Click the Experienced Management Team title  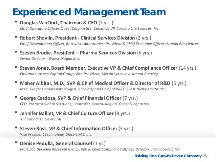pos(89,12)
